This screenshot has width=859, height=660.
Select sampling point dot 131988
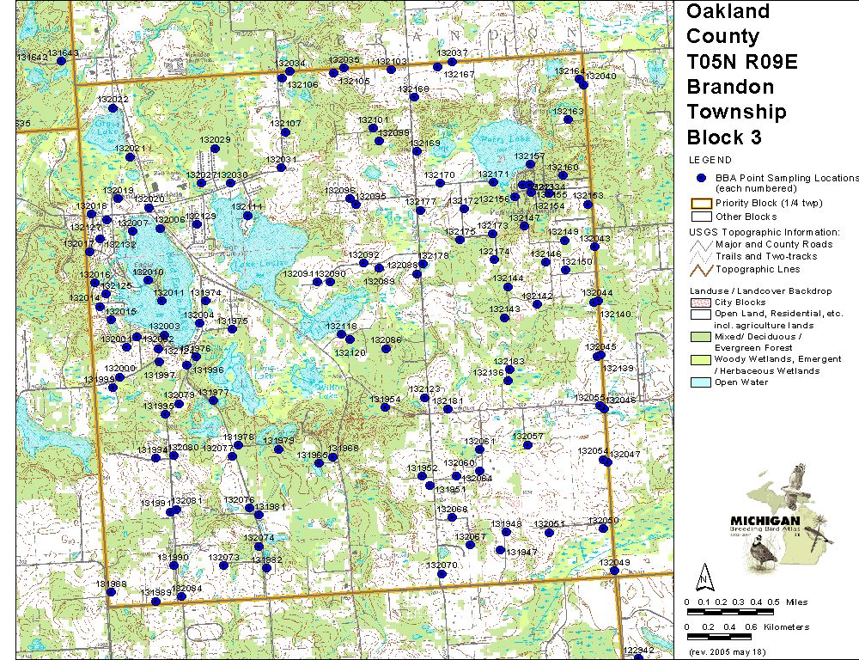110,593
